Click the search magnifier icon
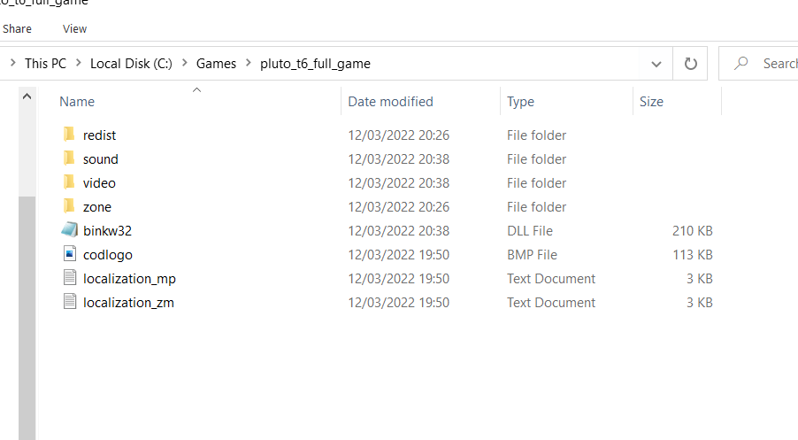Image resolution: width=798 pixels, height=440 pixels. click(741, 63)
